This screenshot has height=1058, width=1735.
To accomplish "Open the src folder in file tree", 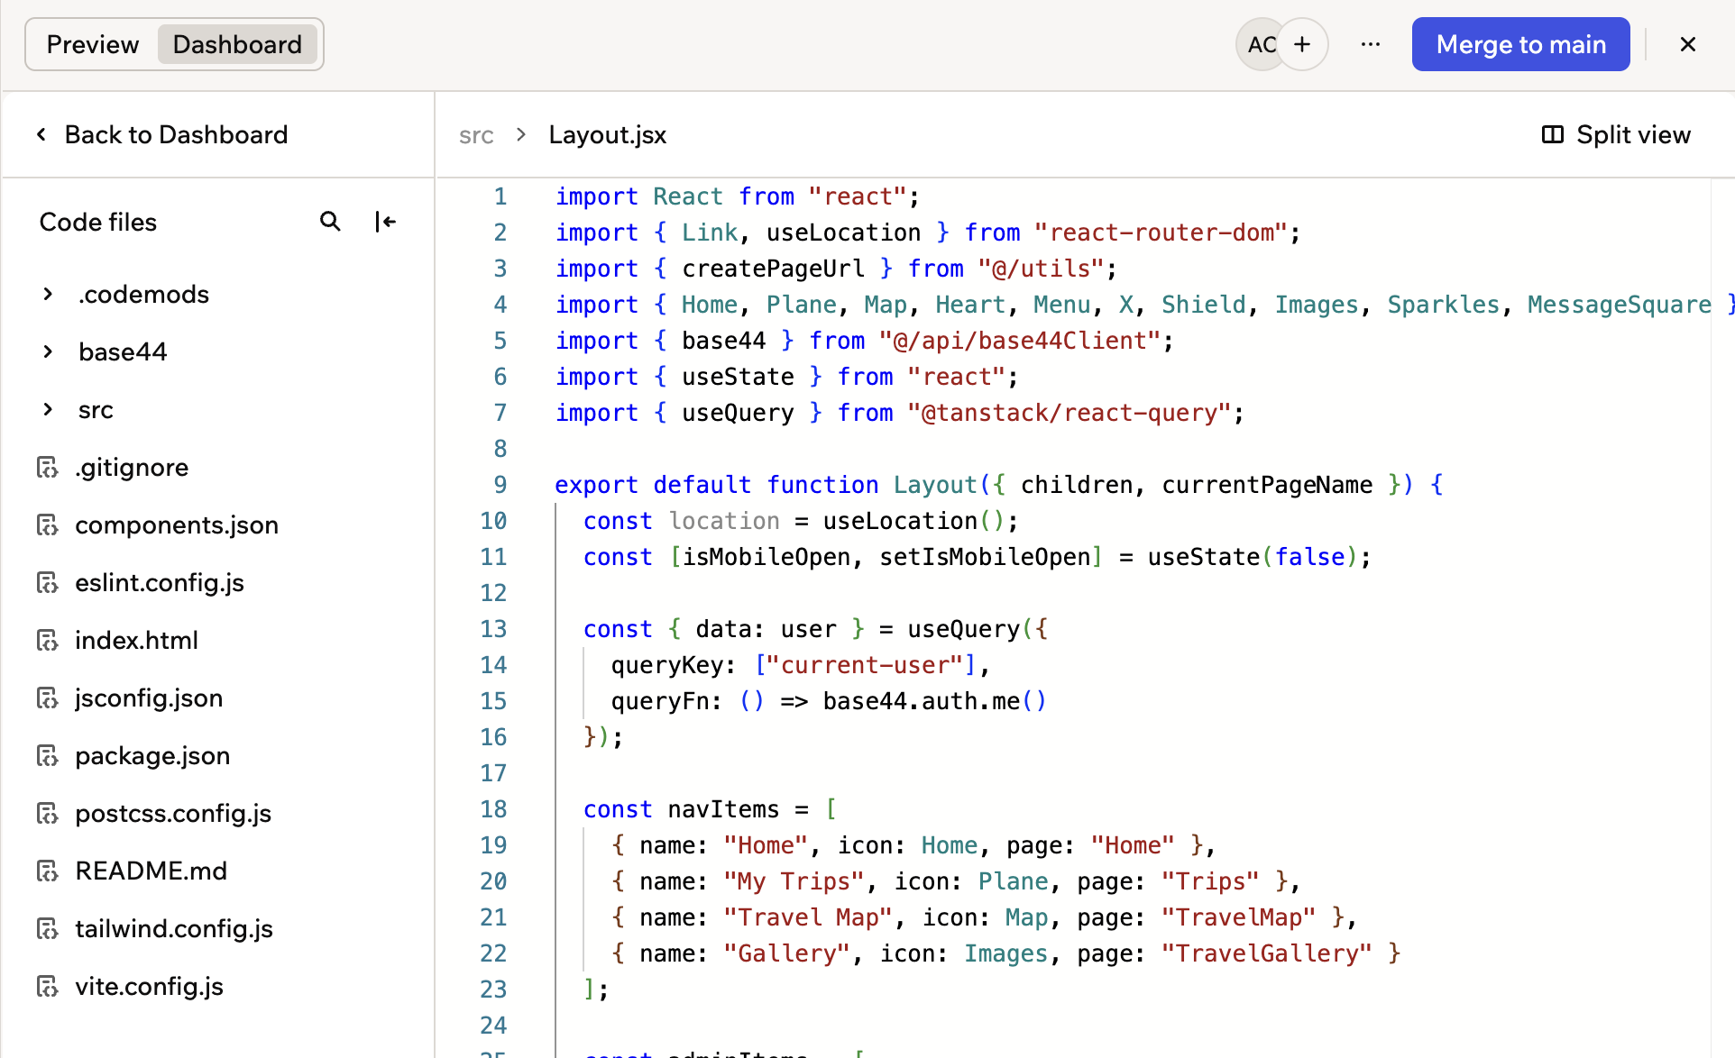I will (96, 410).
